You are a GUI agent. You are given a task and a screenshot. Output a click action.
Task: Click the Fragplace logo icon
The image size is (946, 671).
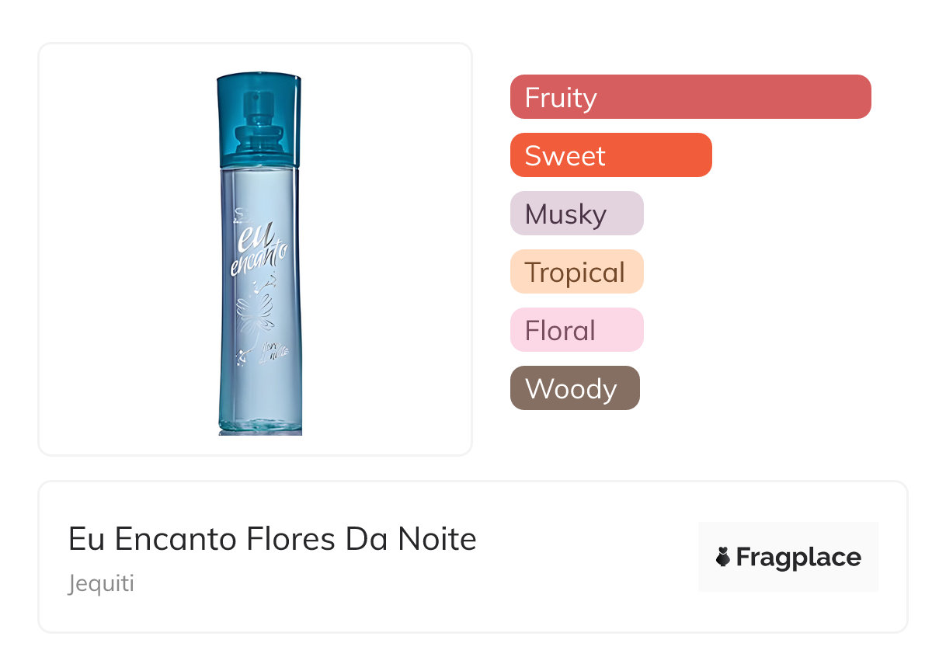click(x=724, y=557)
